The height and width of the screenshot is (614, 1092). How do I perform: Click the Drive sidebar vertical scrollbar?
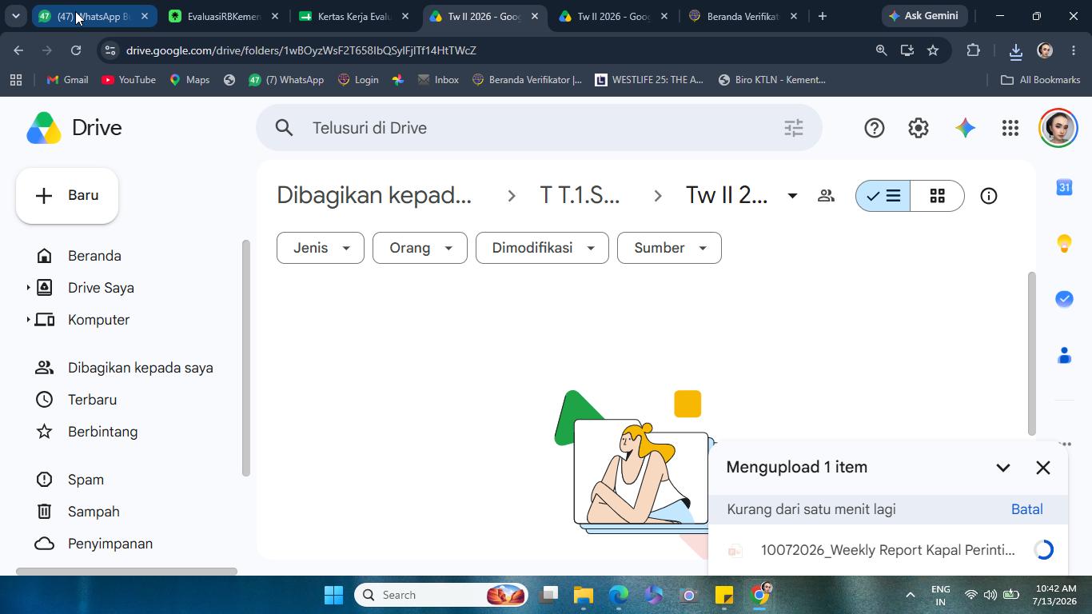click(245, 357)
